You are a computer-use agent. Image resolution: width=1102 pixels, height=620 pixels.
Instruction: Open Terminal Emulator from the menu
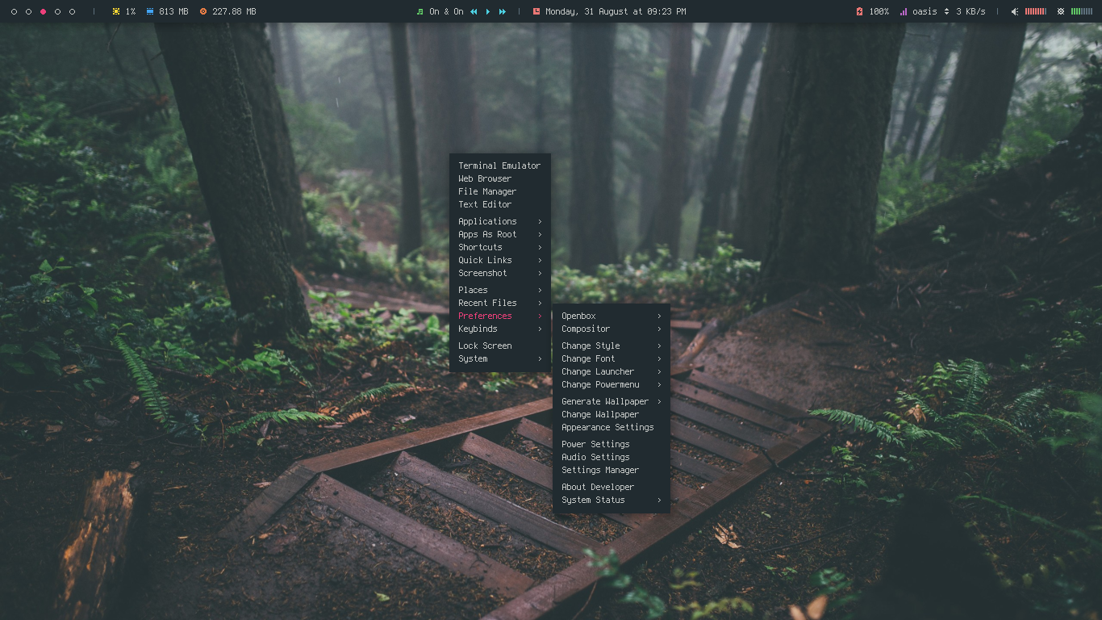(x=500, y=165)
